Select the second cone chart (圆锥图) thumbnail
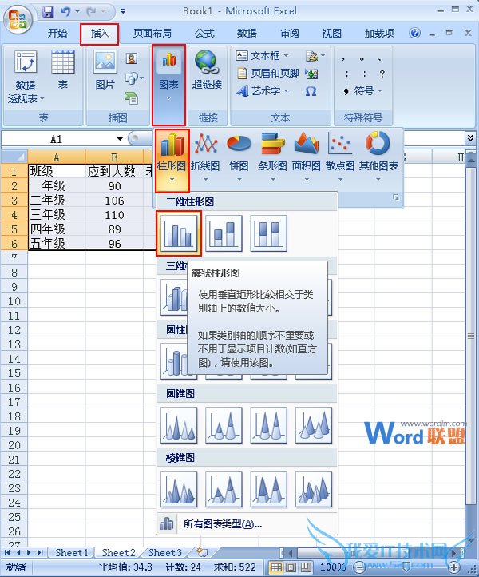The height and width of the screenshot is (577, 479). (224, 425)
